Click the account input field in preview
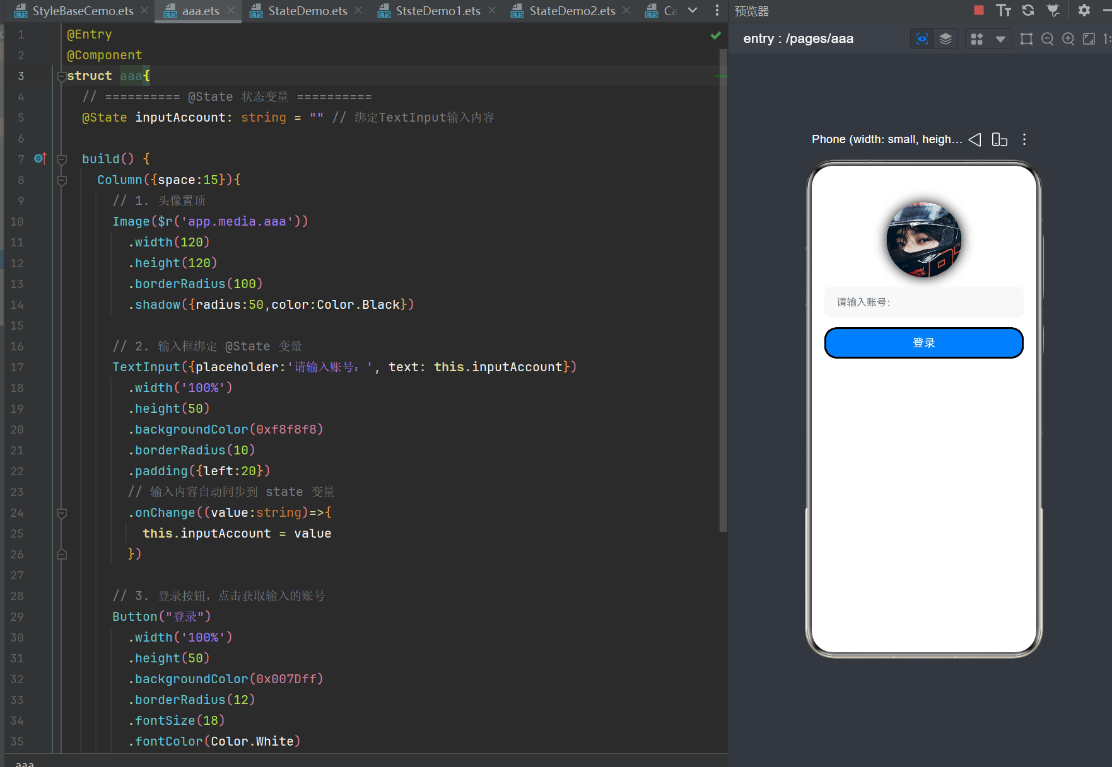Viewport: 1112px width, 767px height. click(923, 302)
